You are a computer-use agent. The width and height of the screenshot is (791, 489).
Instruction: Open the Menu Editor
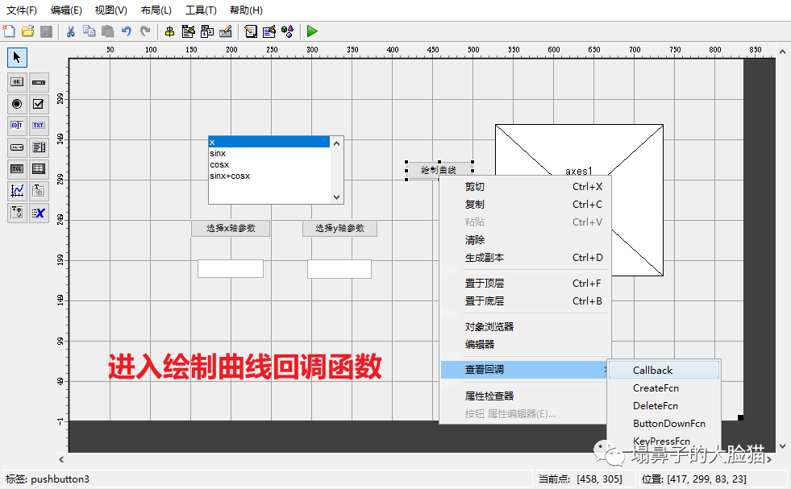[x=188, y=31]
